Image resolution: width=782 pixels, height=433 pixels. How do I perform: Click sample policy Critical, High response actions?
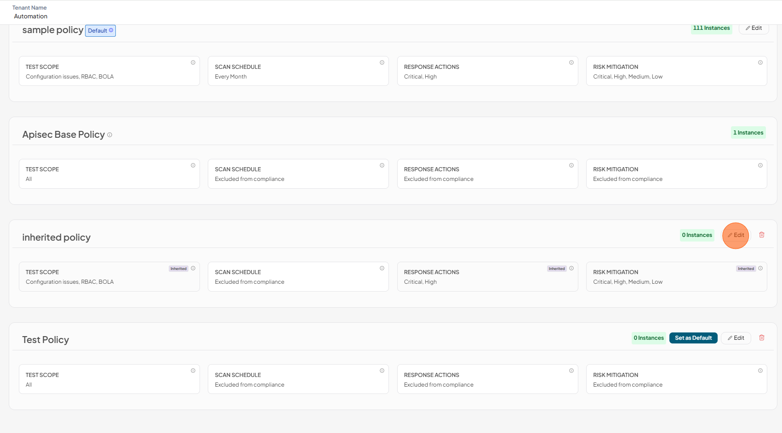coord(420,77)
